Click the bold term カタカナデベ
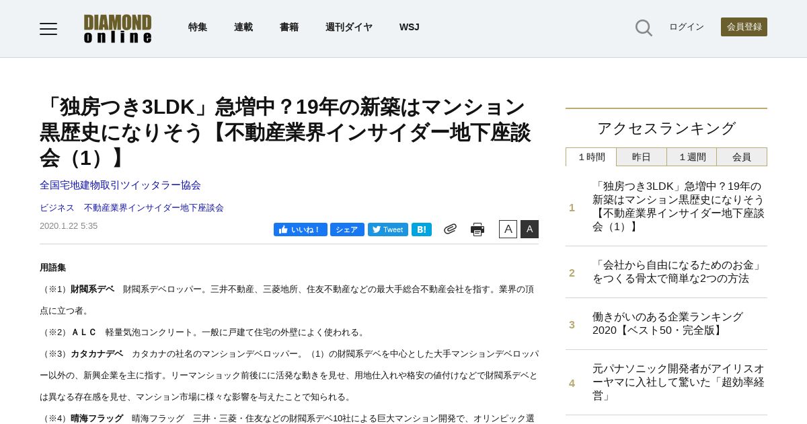807x424 pixels. coord(97,354)
